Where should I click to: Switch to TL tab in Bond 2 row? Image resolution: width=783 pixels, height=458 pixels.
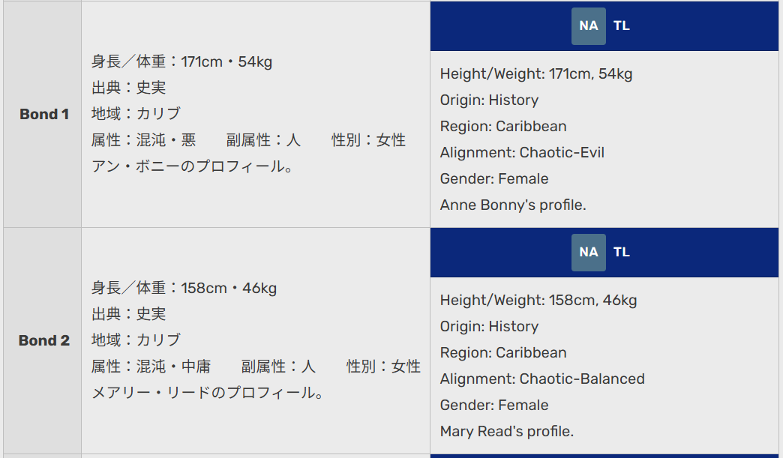tap(621, 253)
